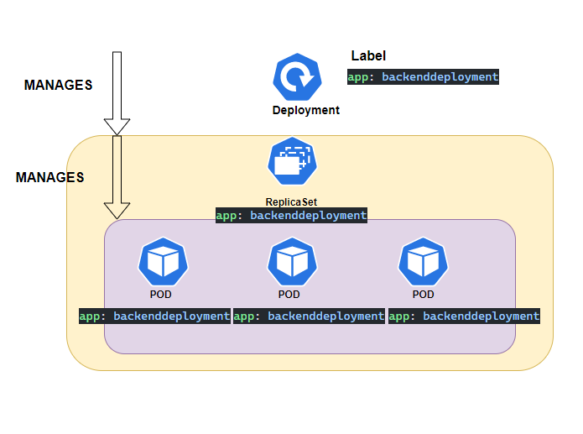Click the lower MANAGES text

pos(49,177)
